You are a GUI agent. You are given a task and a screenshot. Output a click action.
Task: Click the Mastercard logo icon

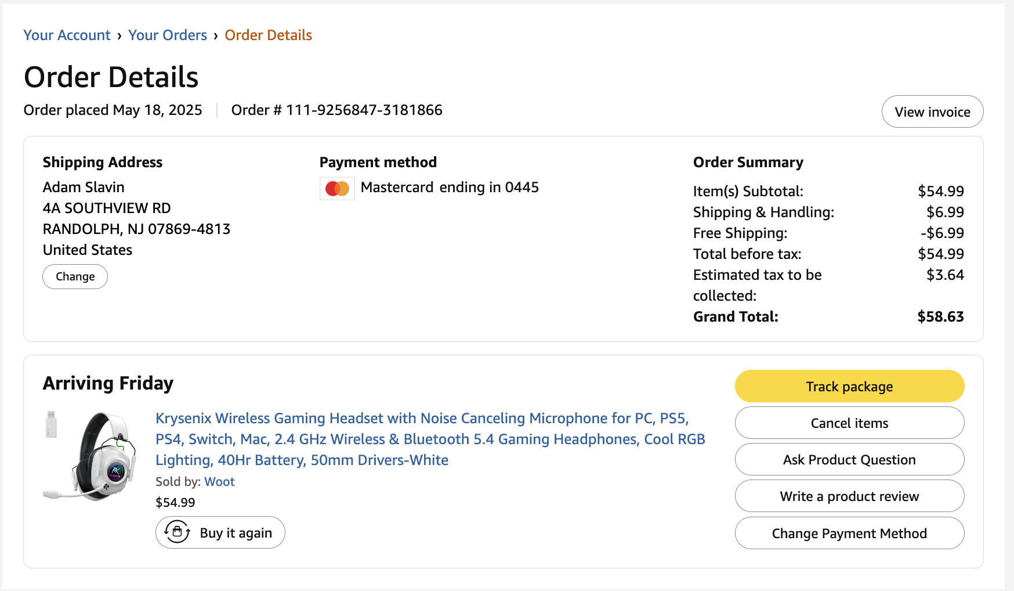click(x=337, y=188)
